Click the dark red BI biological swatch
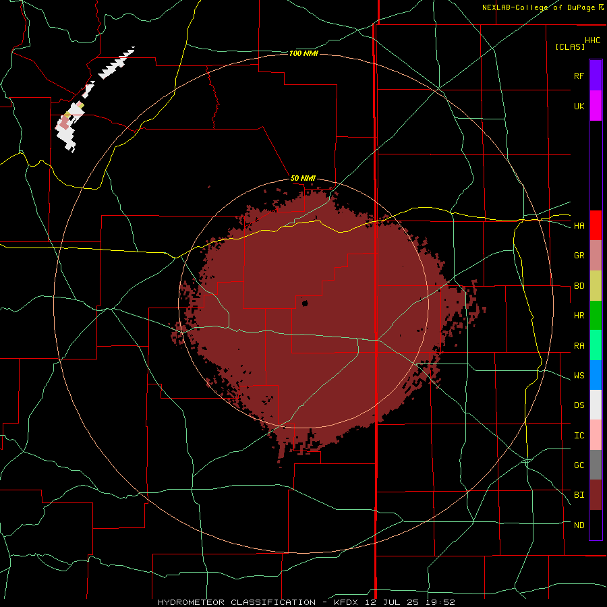The image size is (607, 607). point(596,495)
